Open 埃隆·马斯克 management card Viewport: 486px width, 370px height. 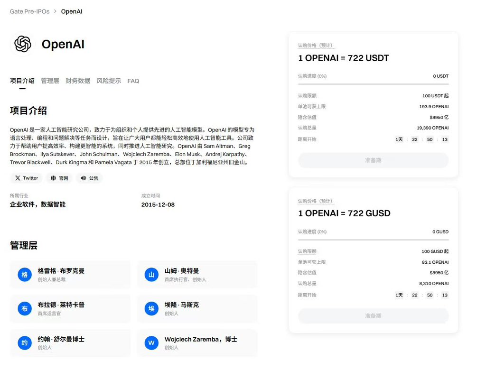click(x=197, y=309)
